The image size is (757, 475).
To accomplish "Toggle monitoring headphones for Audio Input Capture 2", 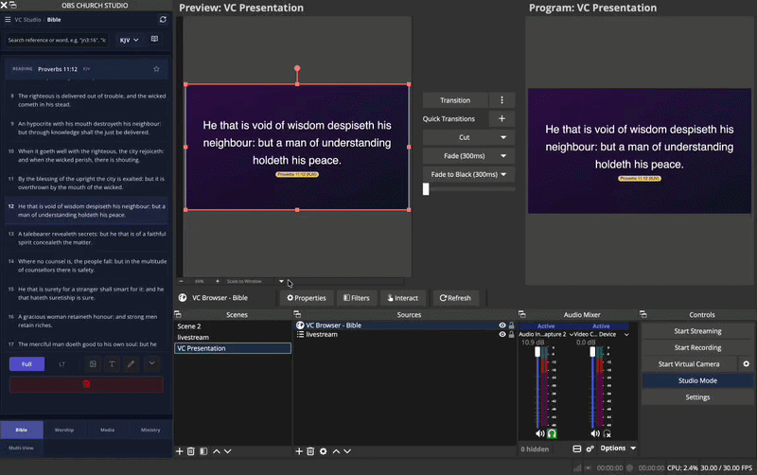I will 552,433.
